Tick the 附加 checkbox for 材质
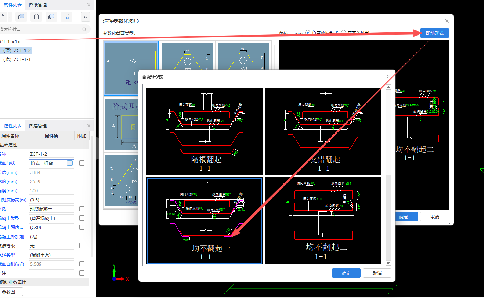This screenshot has height=298, width=484. (x=82, y=209)
